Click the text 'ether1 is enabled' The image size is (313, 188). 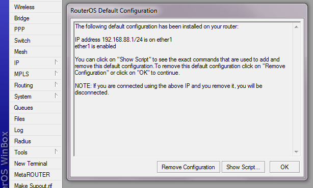coord(95,46)
